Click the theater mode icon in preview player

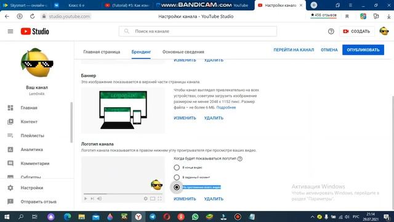pyautogui.click(x=153, y=199)
